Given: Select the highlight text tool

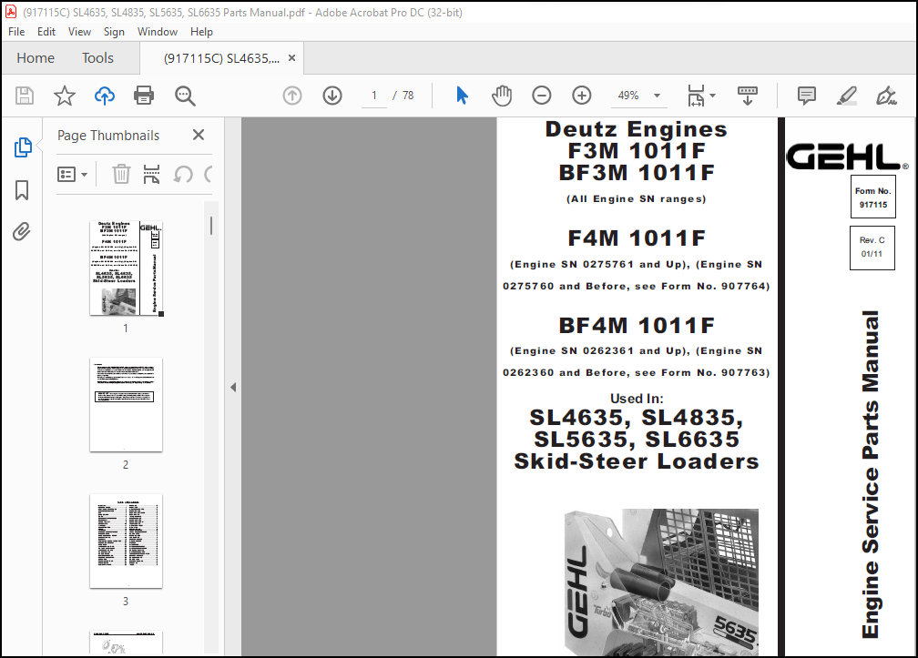Looking at the screenshot, I should [x=847, y=96].
